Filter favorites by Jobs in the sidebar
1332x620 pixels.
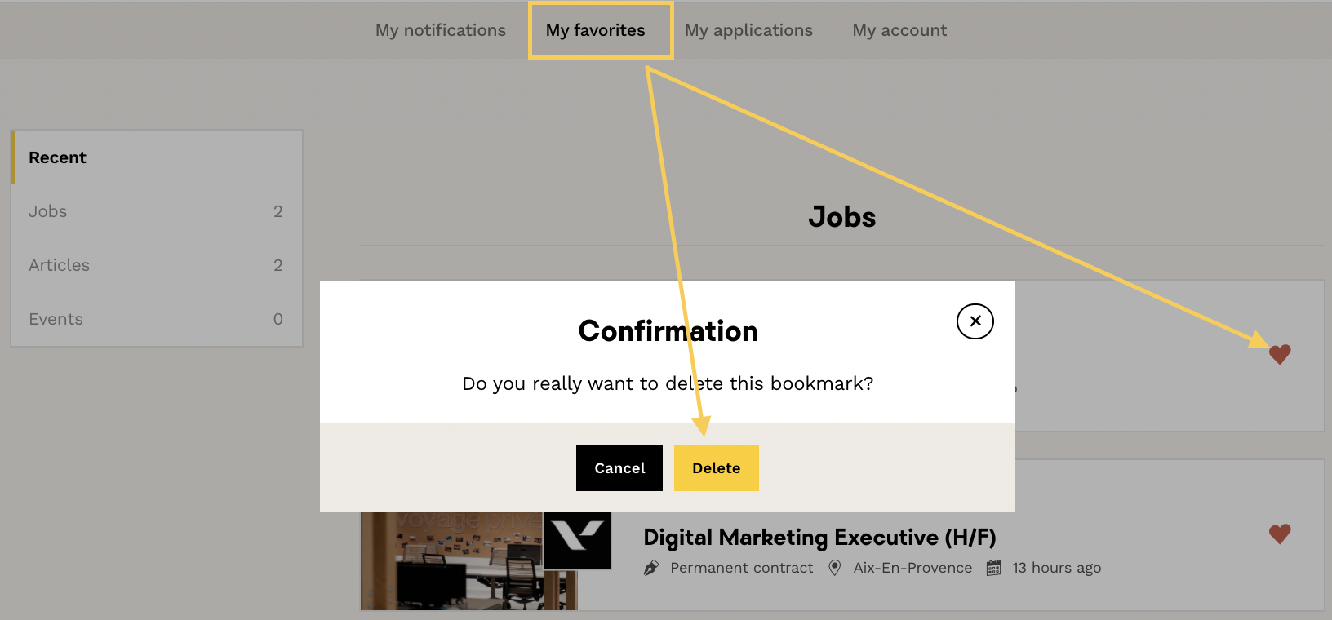point(48,211)
